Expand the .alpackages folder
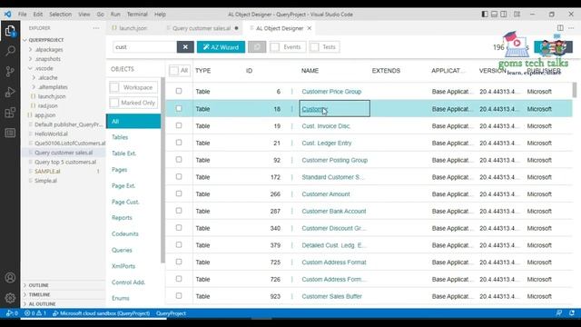Viewport: 581px width, 327px height. [30, 50]
